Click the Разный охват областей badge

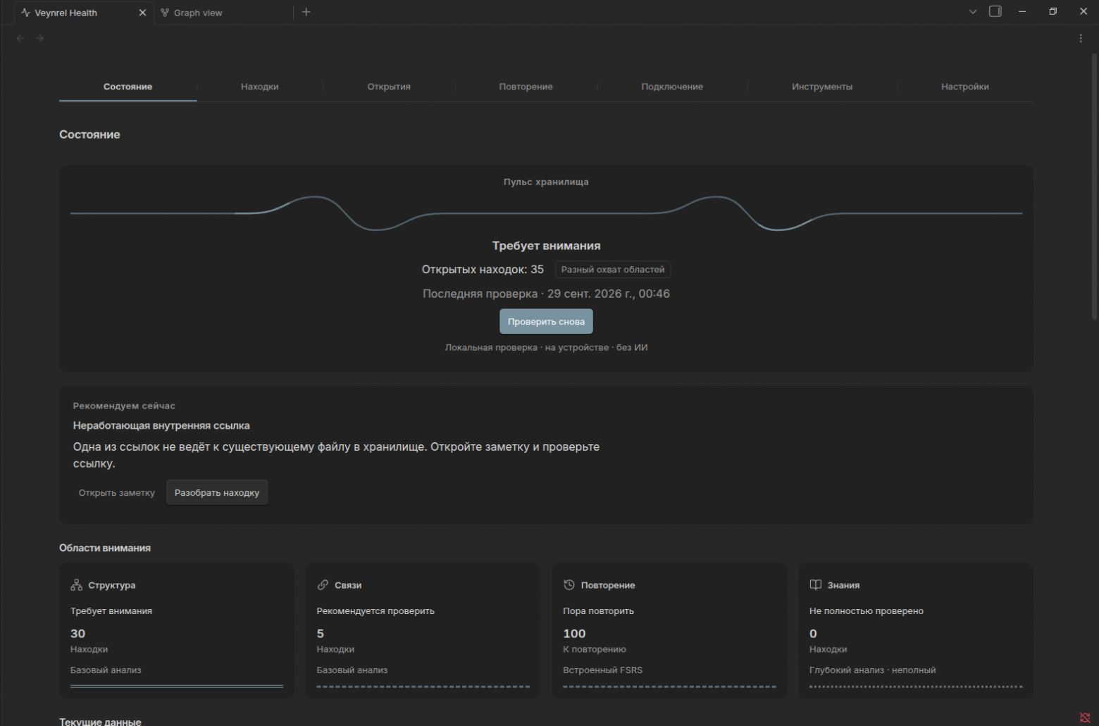(x=613, y=270)
